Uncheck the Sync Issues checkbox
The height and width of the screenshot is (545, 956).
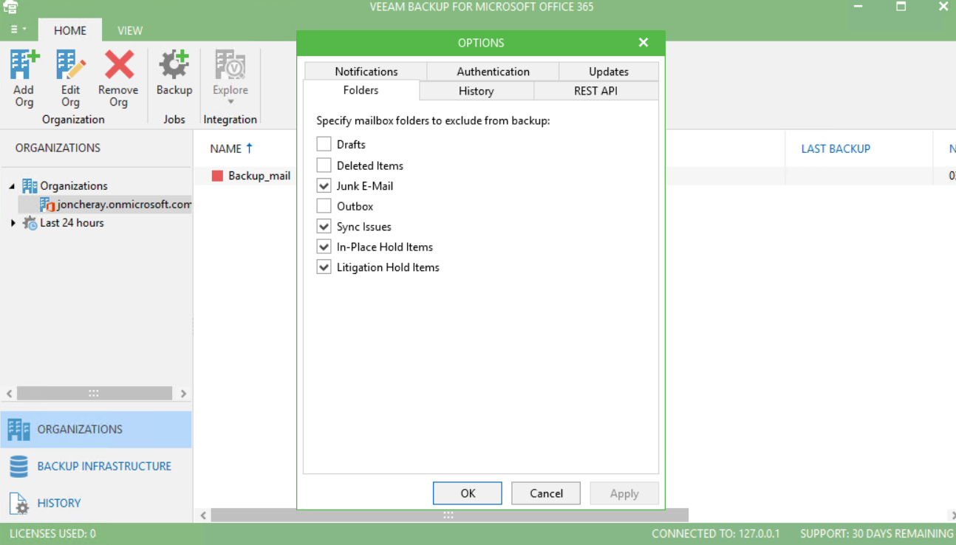[x=324, y=226]
